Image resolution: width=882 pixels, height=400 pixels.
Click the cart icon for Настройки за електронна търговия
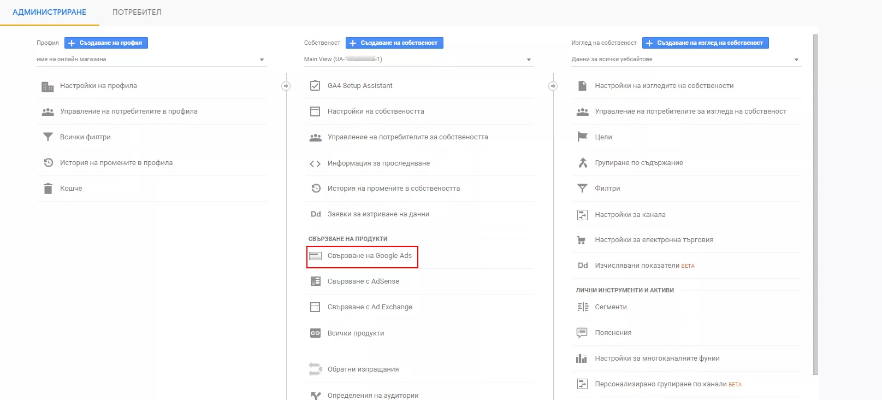point(582,240)
